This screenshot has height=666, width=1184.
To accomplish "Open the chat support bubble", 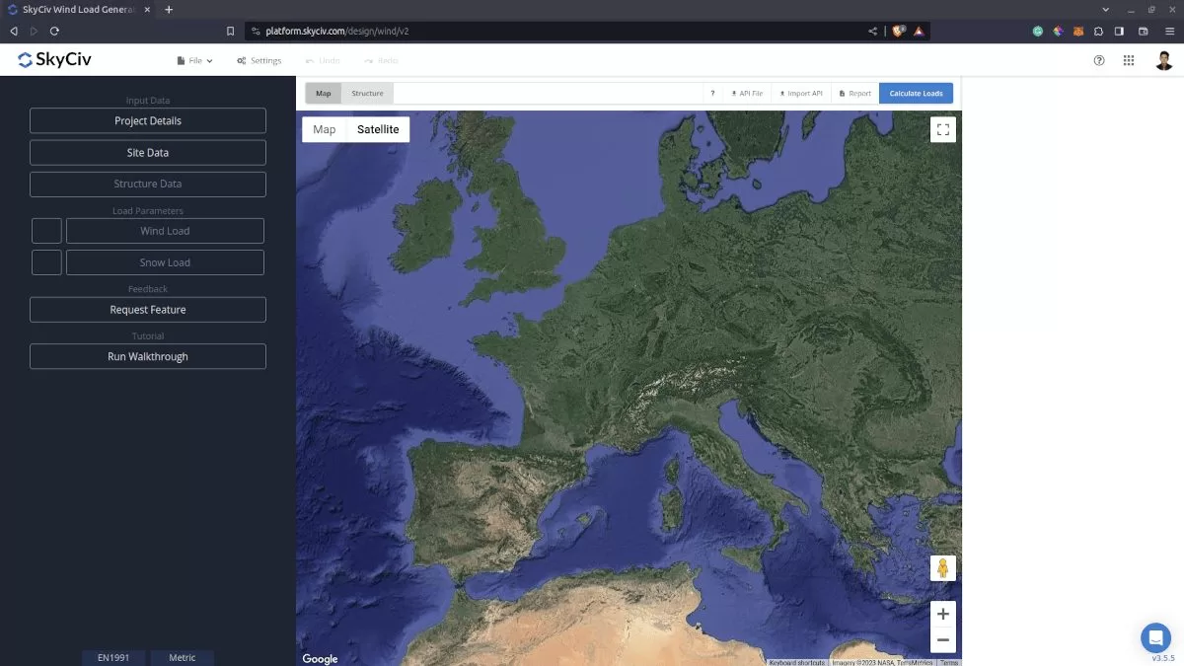I will [1155, 637].
